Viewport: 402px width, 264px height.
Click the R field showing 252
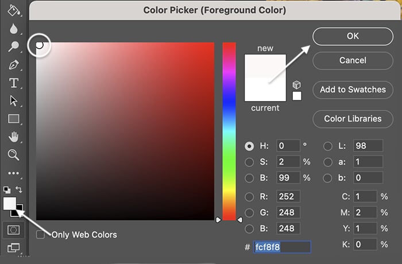pyautogui.click(x=288, y=197)
